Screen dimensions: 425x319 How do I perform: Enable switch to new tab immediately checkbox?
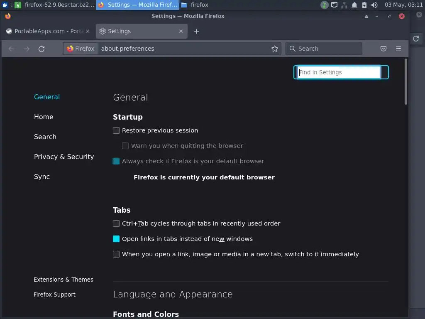(116, 254)
